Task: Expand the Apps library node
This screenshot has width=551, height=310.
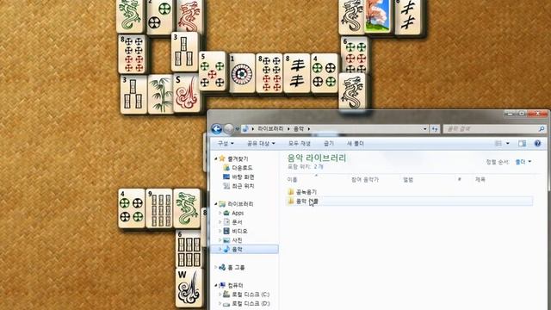Action: click(220, 213)
